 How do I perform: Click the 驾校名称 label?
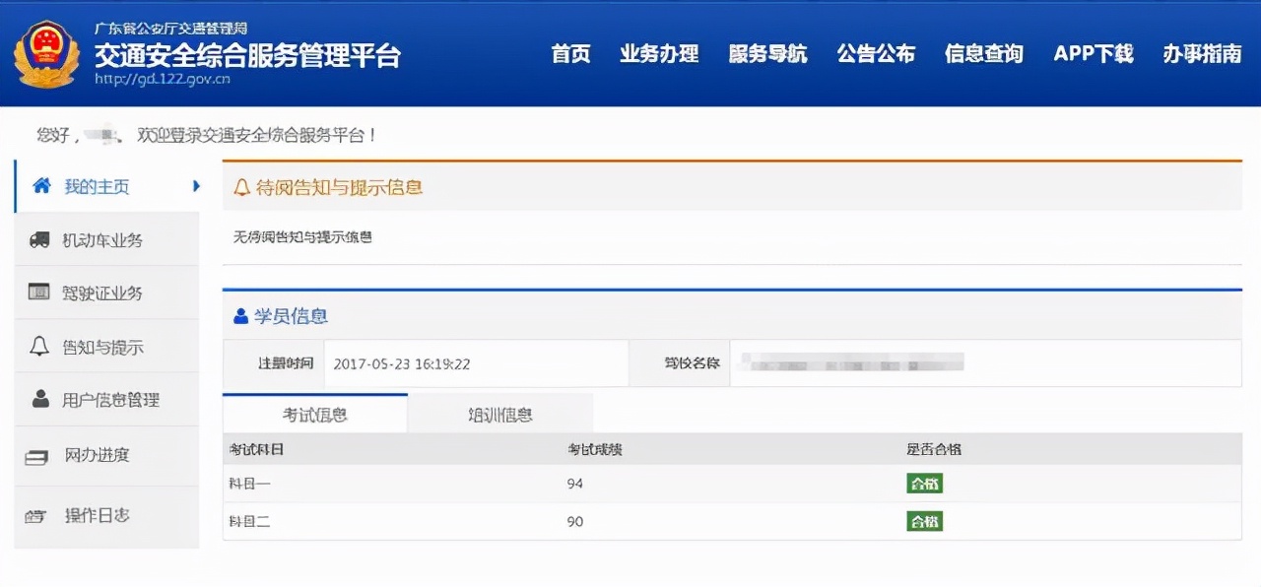pyautogui.click(x=692, y=363)
